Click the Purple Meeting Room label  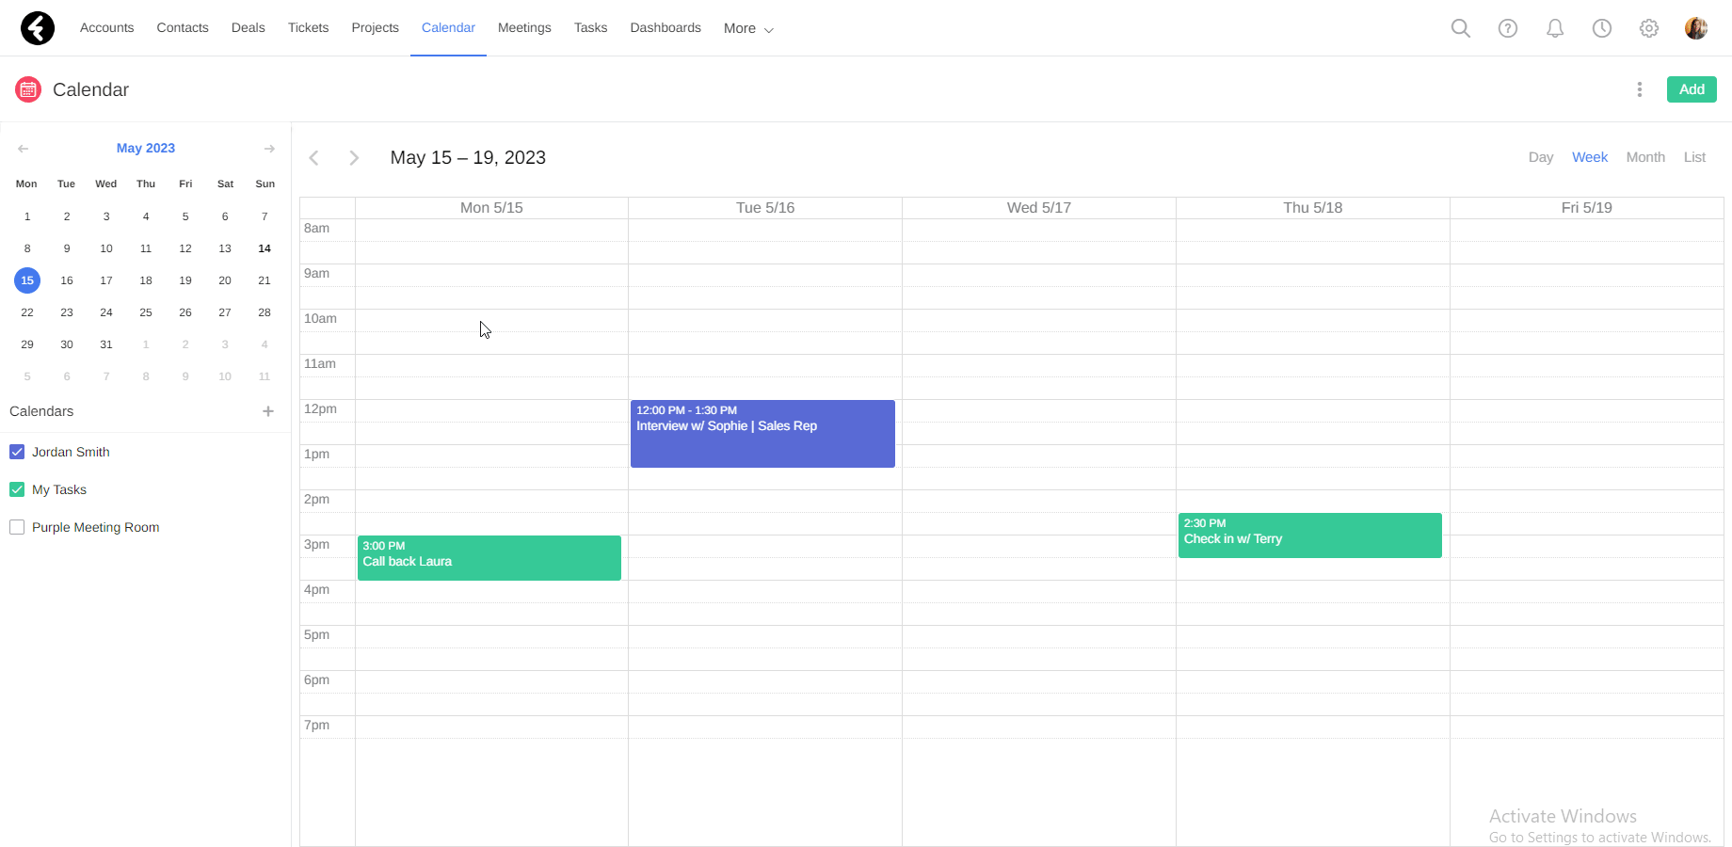click(96, 527)
